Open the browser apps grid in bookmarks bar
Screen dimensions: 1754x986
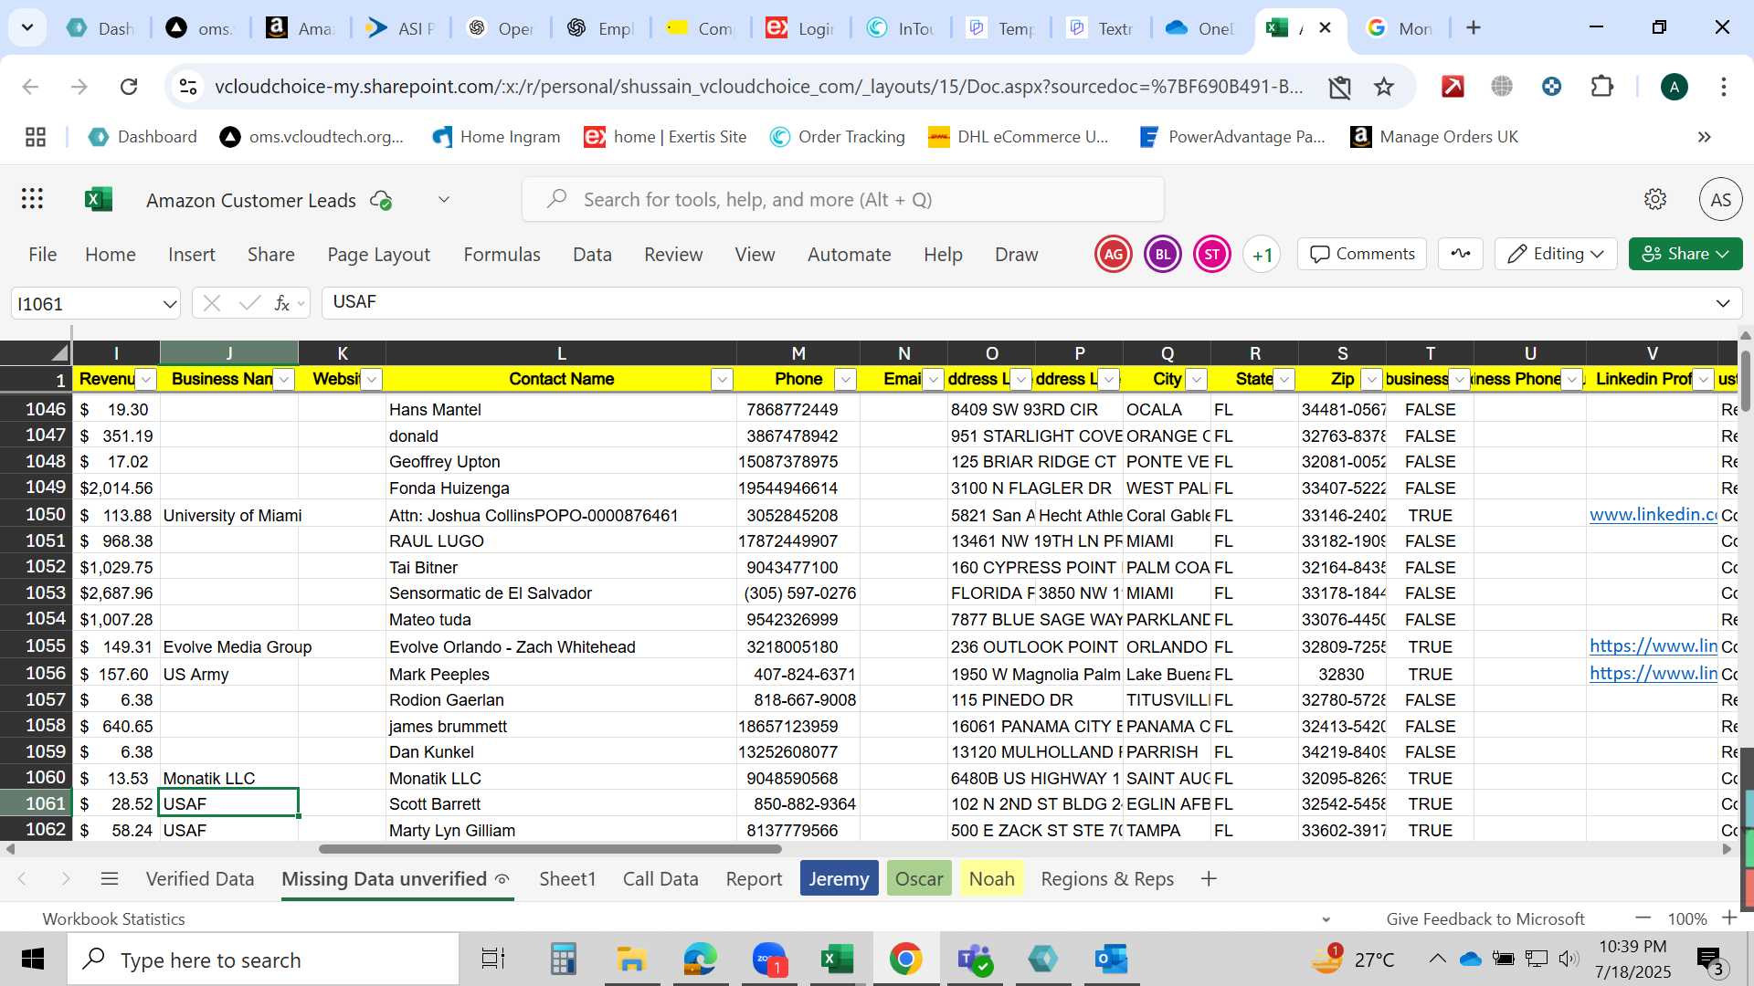click(x=36, y=137)
